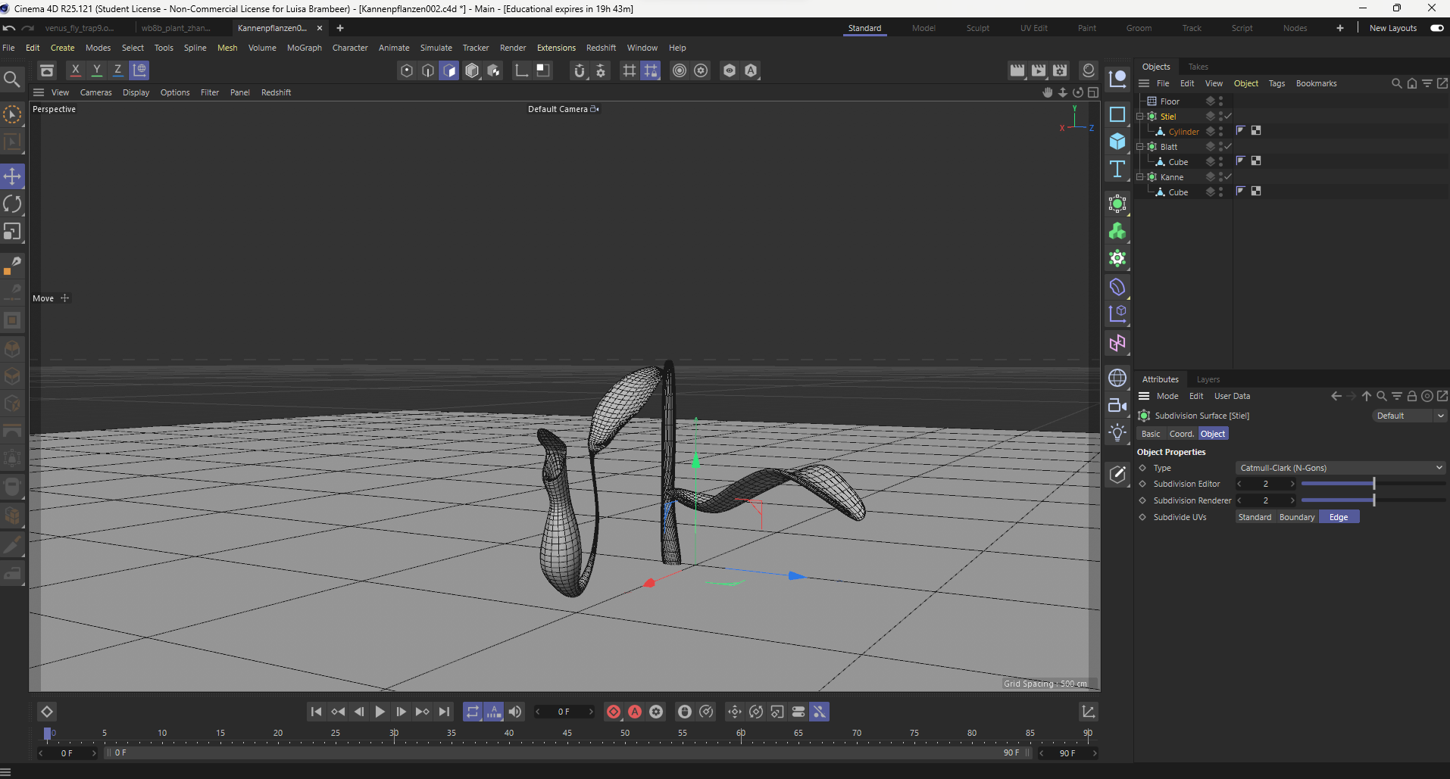Toggle Floor visibility dots

click(1220, 101)
